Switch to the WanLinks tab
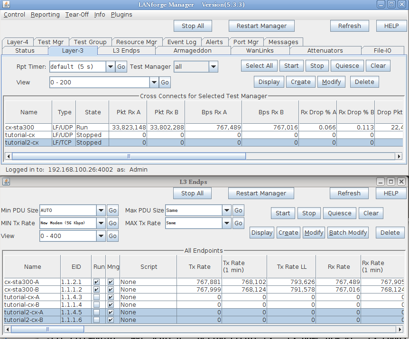409x339 pixels. pyautogui.click(x=260, y=51)
